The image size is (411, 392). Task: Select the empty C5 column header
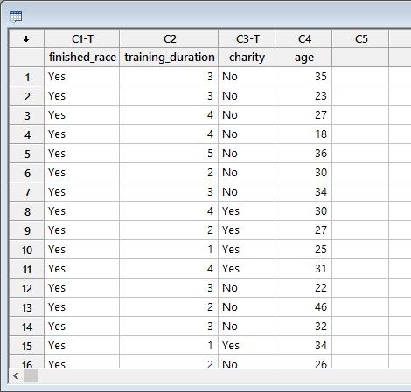[x=360, y=38]
